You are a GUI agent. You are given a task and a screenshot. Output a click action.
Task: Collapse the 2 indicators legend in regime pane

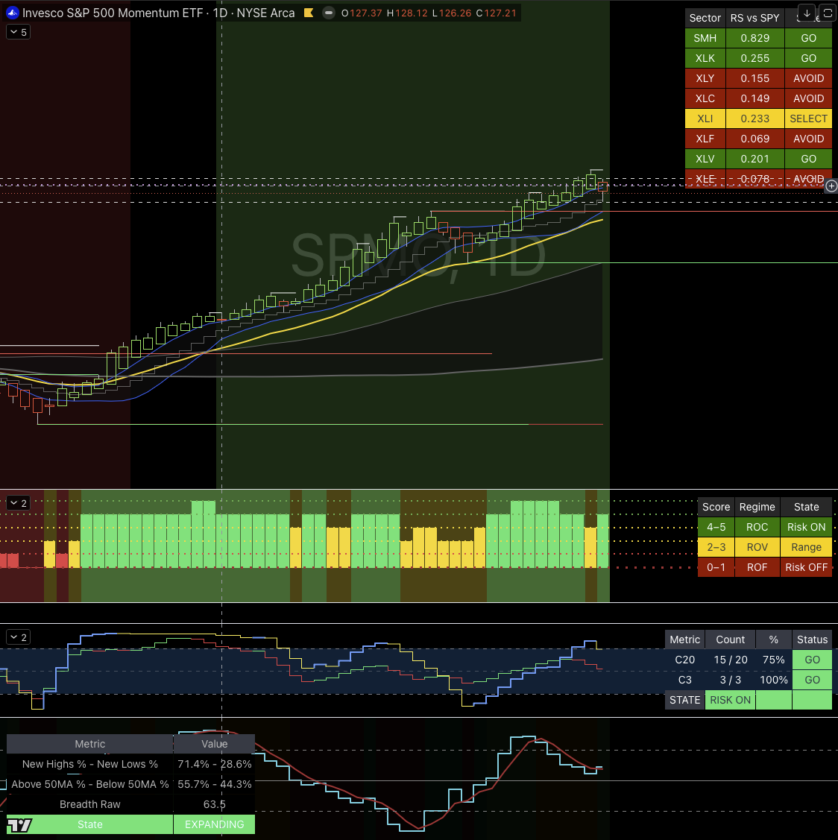point(19,503)
